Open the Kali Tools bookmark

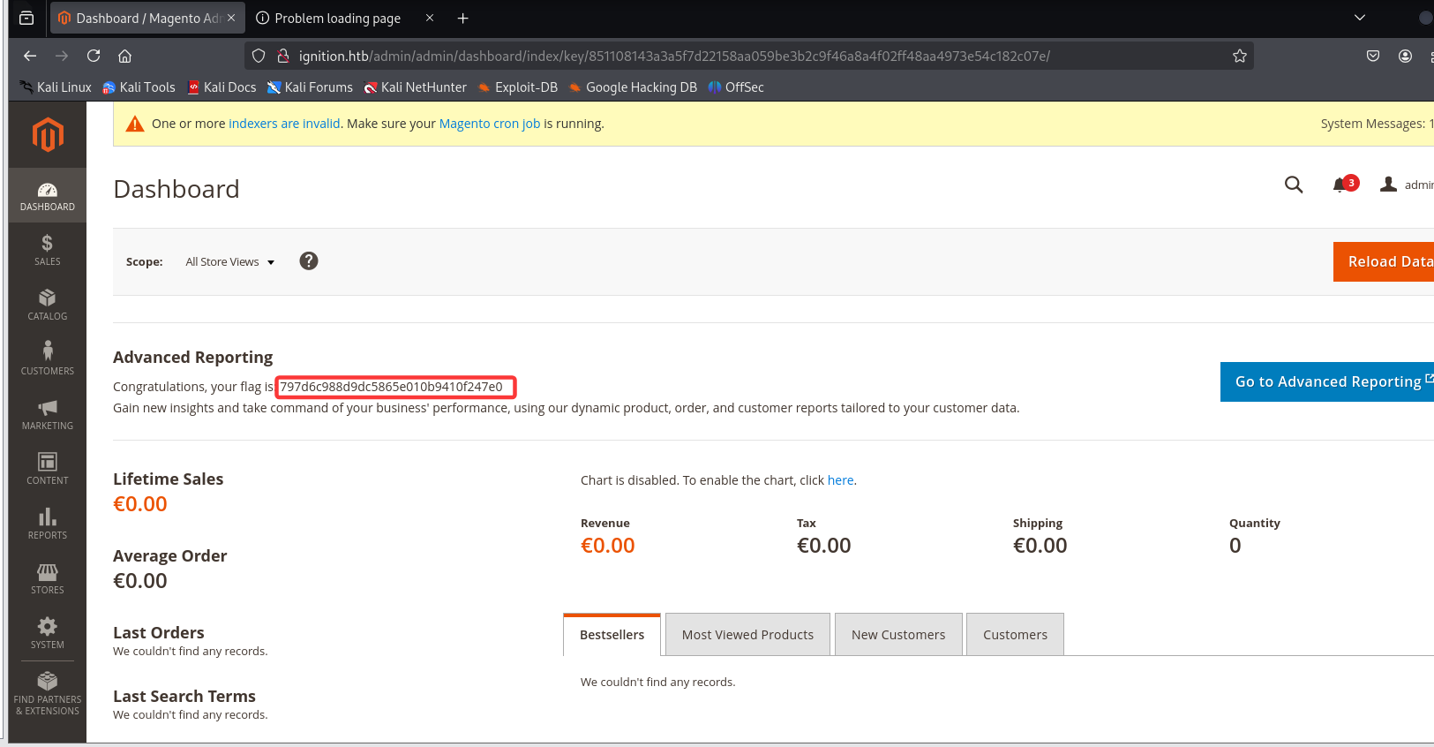[139, 87]
